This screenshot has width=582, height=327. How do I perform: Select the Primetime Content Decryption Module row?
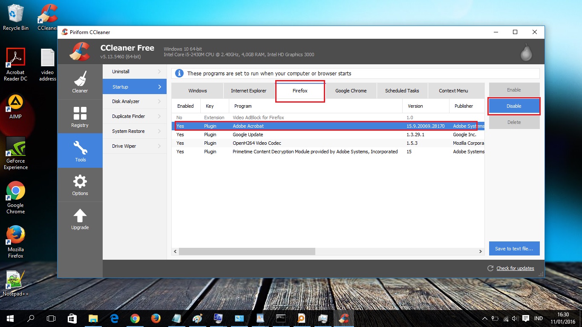click(x=328, y=152)
